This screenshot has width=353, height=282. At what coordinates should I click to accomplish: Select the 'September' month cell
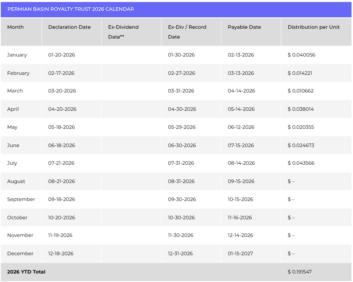(21, 199)
